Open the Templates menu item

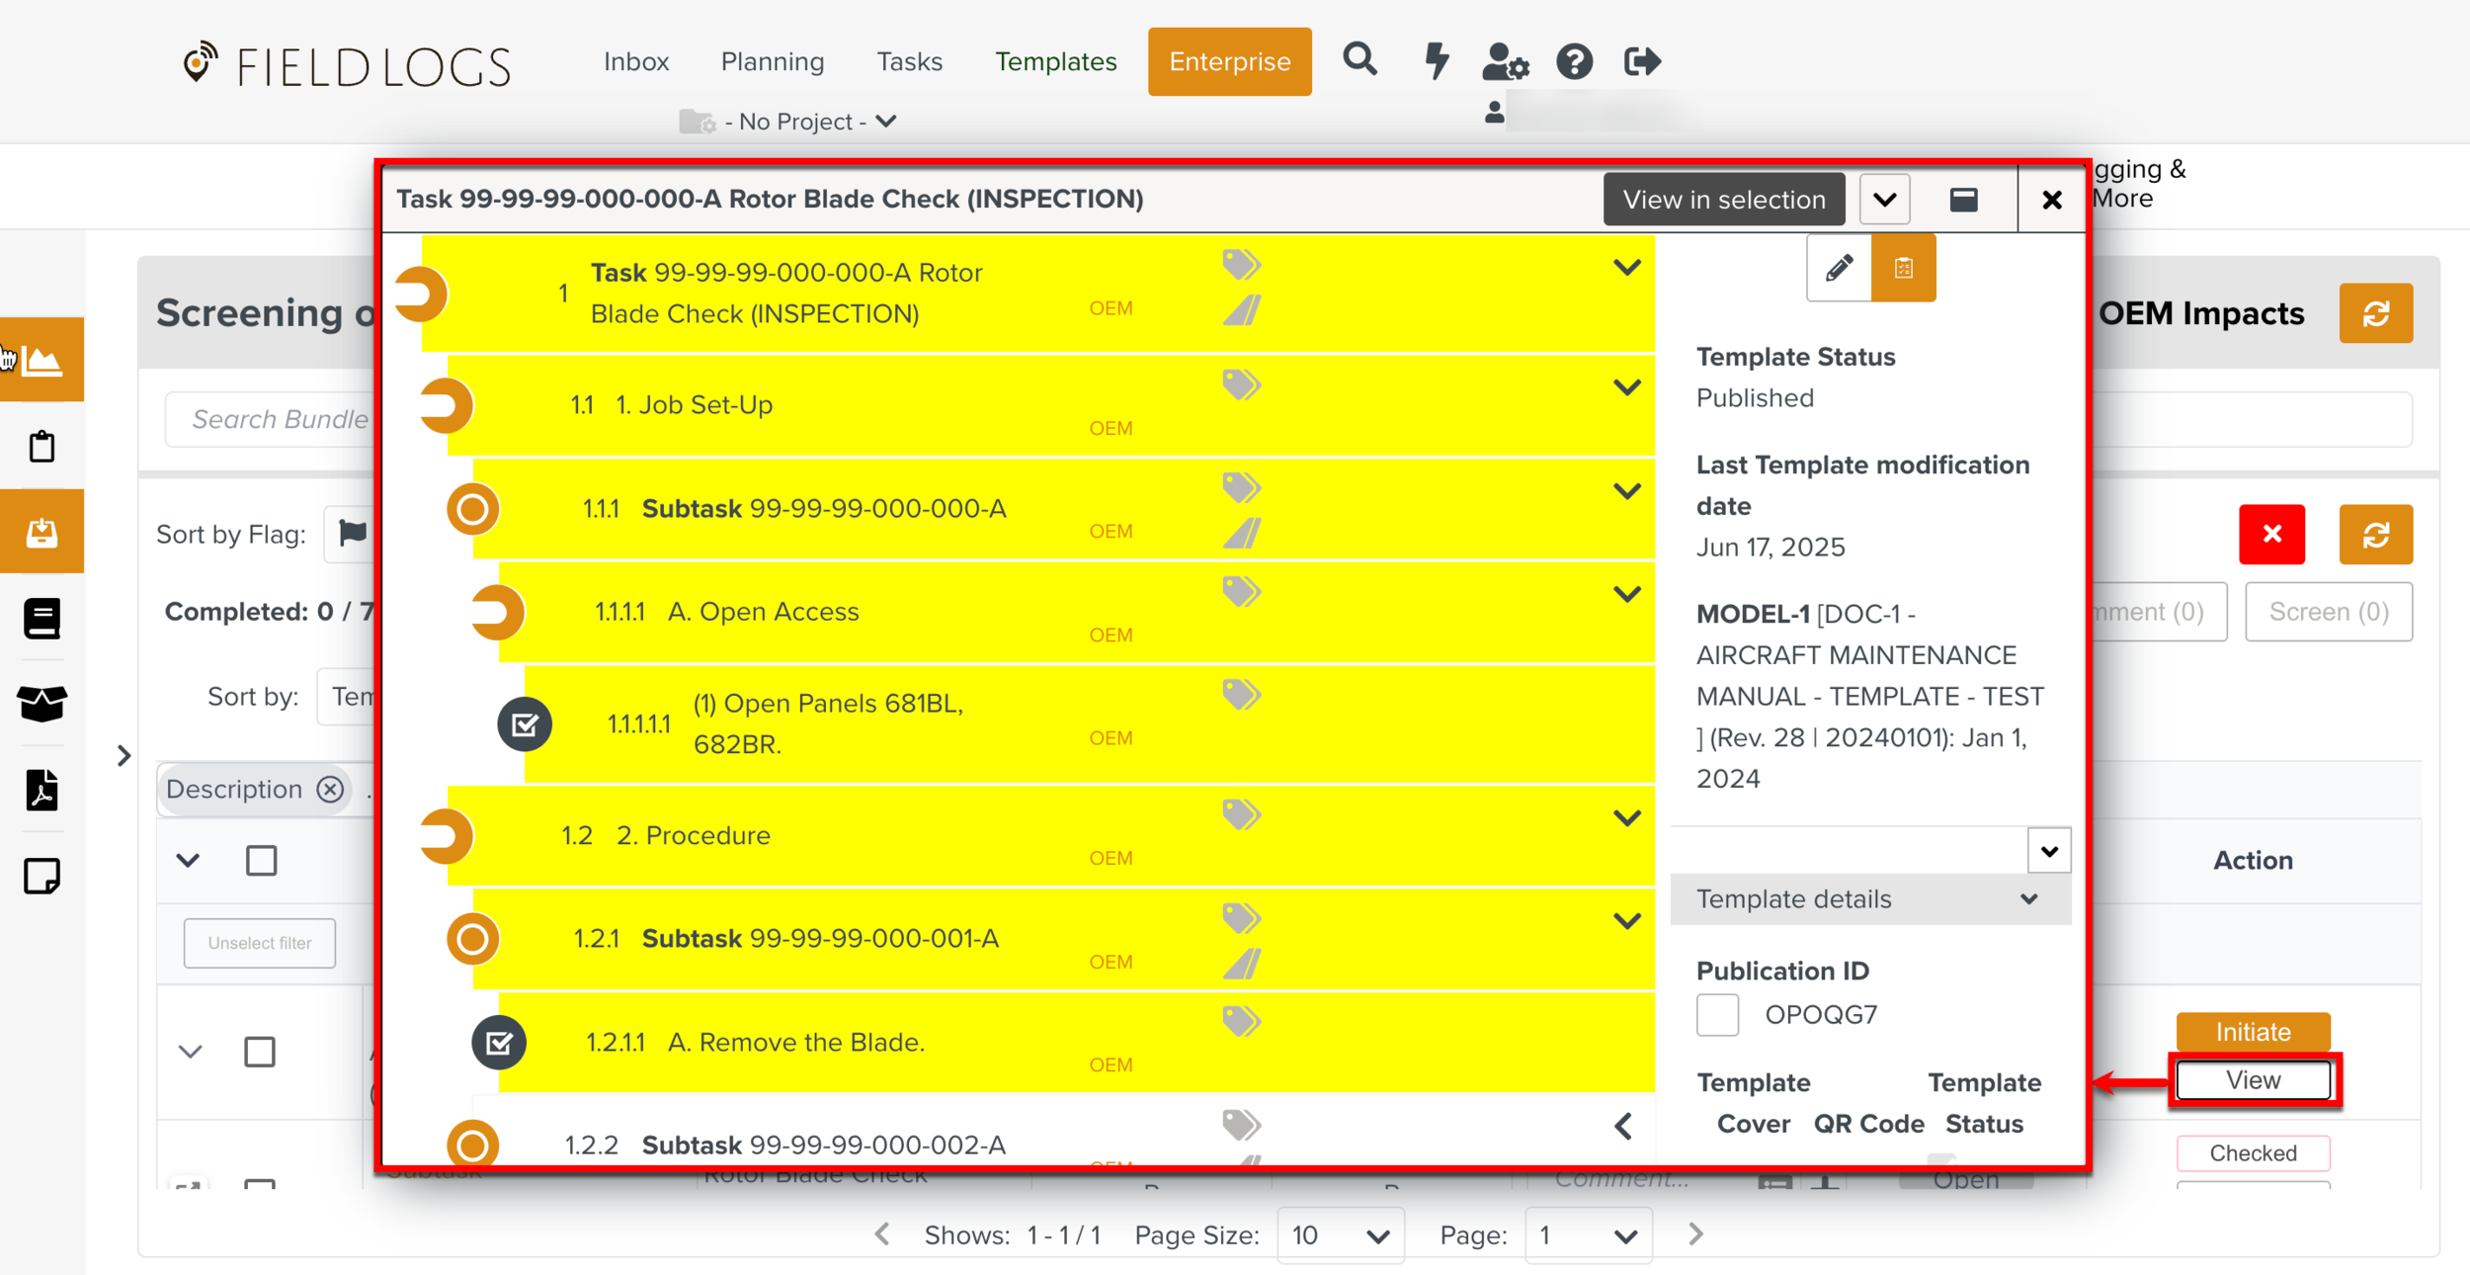pyautogui.click(x=1055, y=61)
